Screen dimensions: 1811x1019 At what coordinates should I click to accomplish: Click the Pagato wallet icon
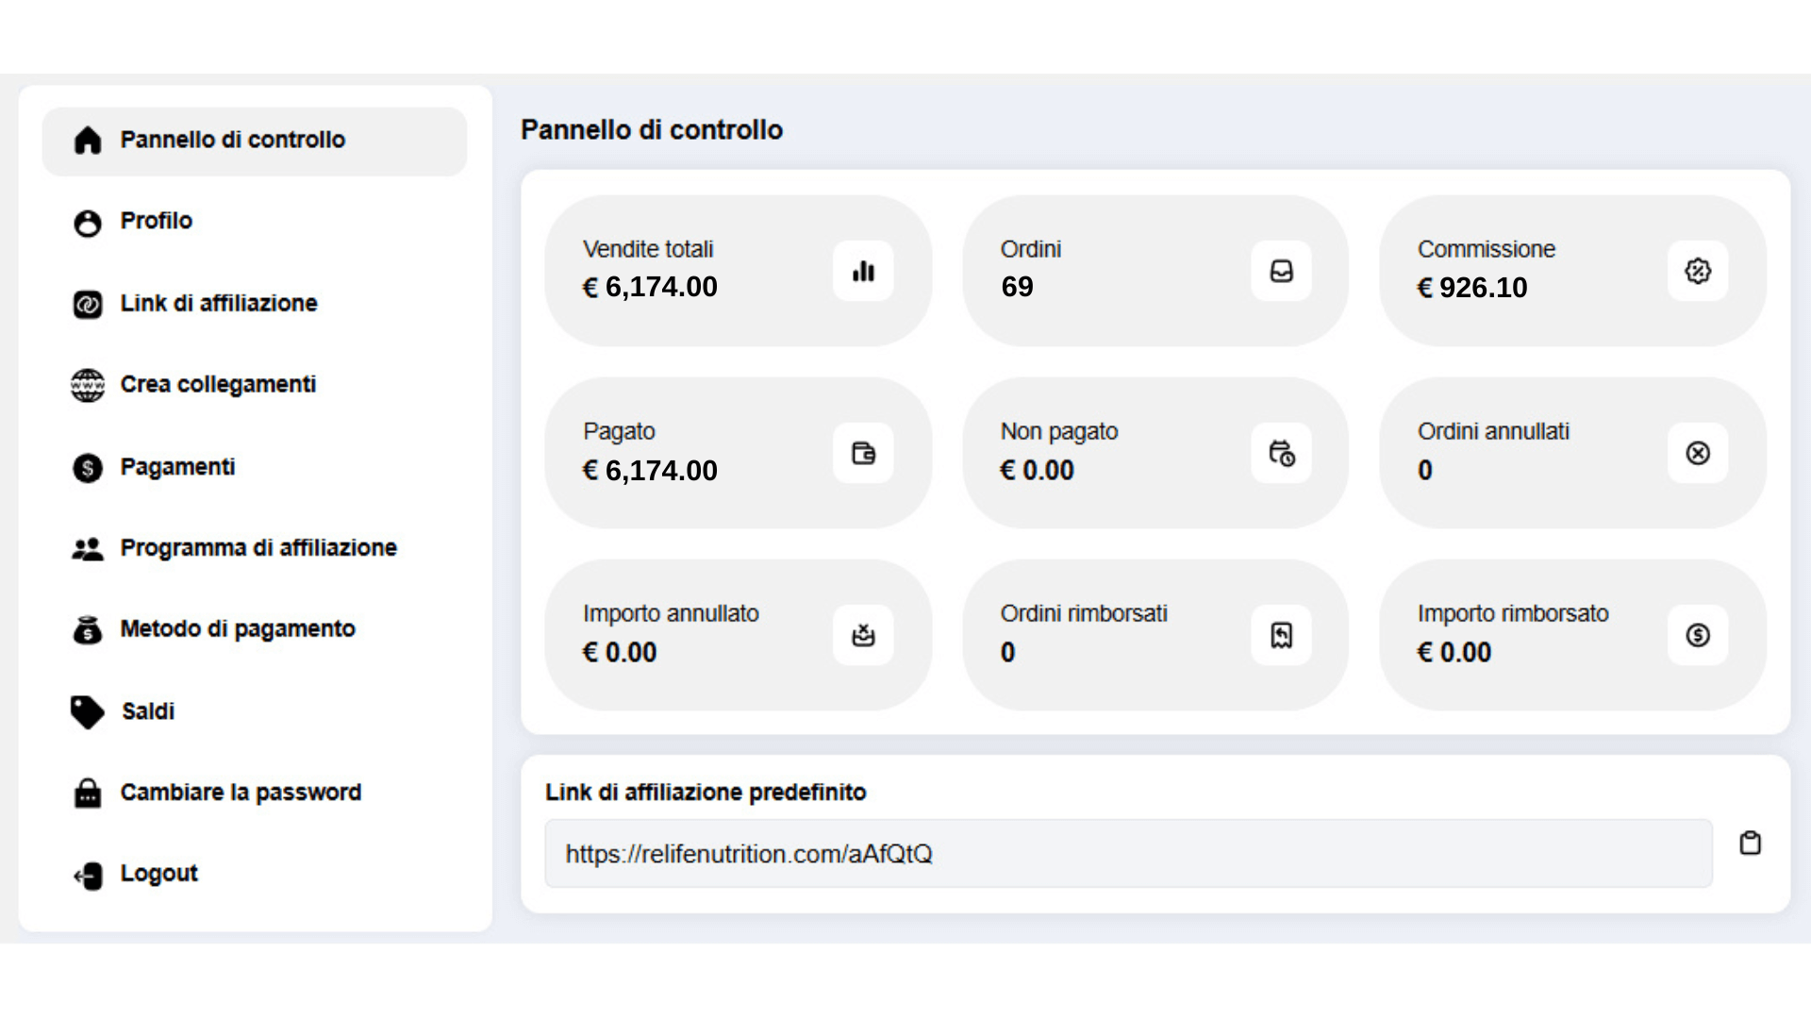click(863, 454)
